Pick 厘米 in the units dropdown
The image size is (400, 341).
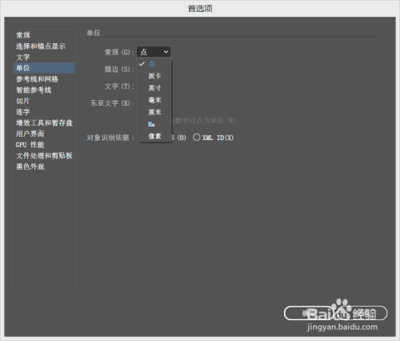coord(154,112)
